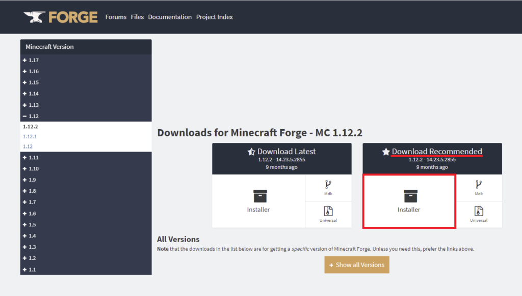522x296 pixels.
Task: Select version 1.12.2 in sidebar
Action: coord(30,127)
